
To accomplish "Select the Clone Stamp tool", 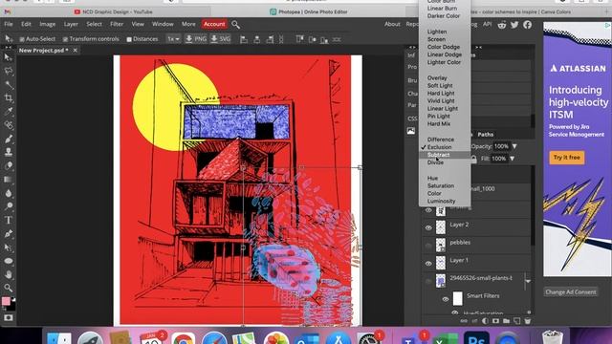I will click(x=9, y=152).
